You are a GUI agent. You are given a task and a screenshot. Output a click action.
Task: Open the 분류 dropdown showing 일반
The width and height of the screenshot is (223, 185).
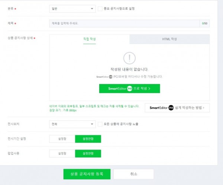pos(72,9)
